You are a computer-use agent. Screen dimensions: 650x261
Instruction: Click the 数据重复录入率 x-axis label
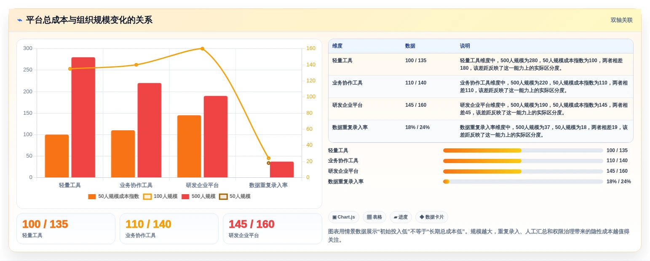point(268,185)
